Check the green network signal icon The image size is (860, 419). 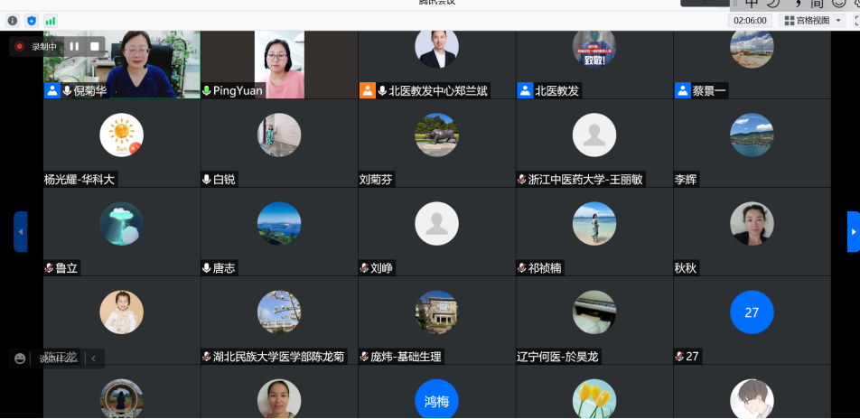tap(51, 20)
